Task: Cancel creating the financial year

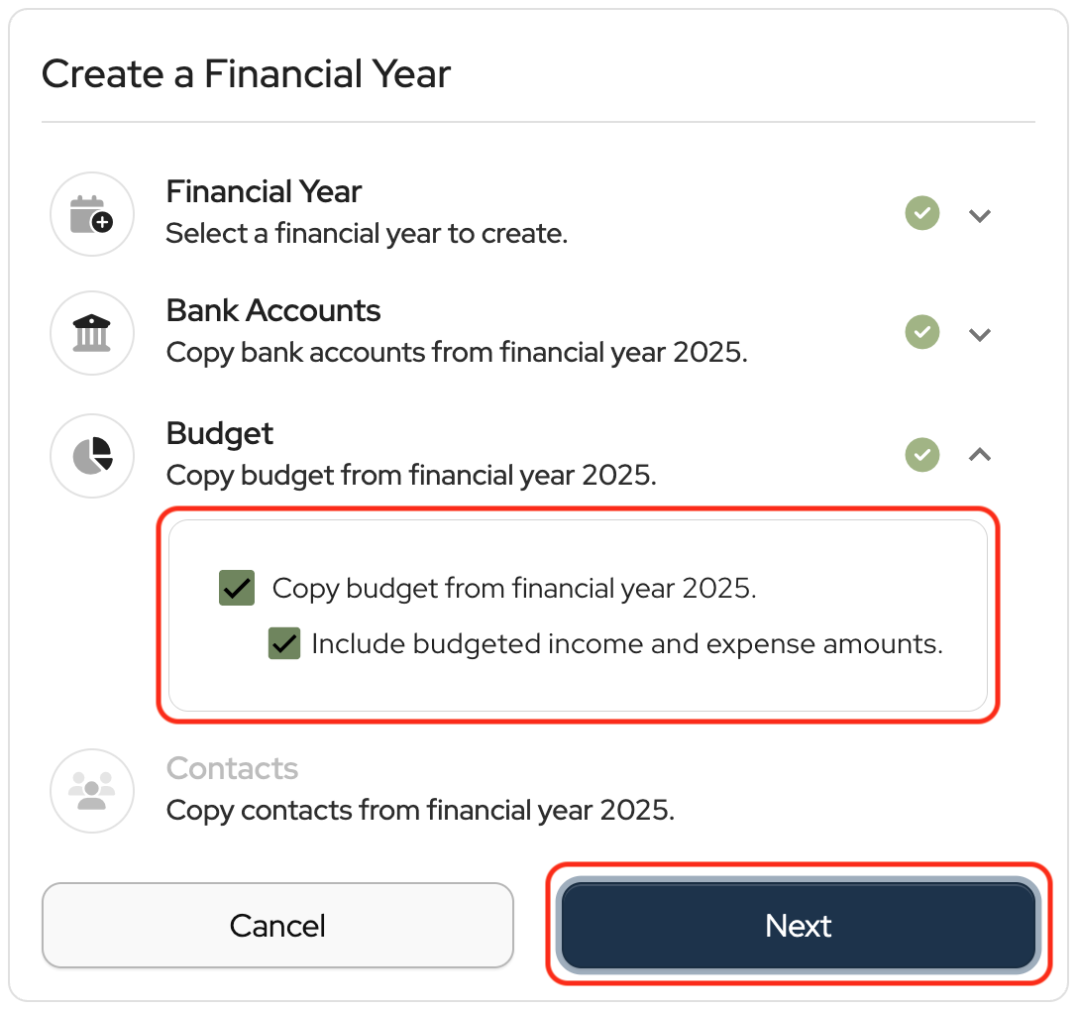Action: pyautogui.click(x=277, y=926)
